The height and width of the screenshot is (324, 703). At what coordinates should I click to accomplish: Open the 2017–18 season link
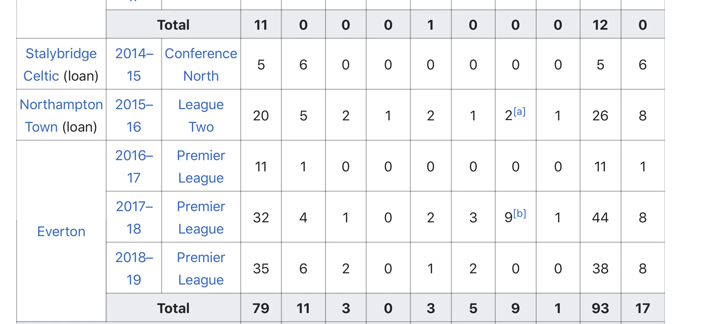pyautogui.click(x=134, y=217)
